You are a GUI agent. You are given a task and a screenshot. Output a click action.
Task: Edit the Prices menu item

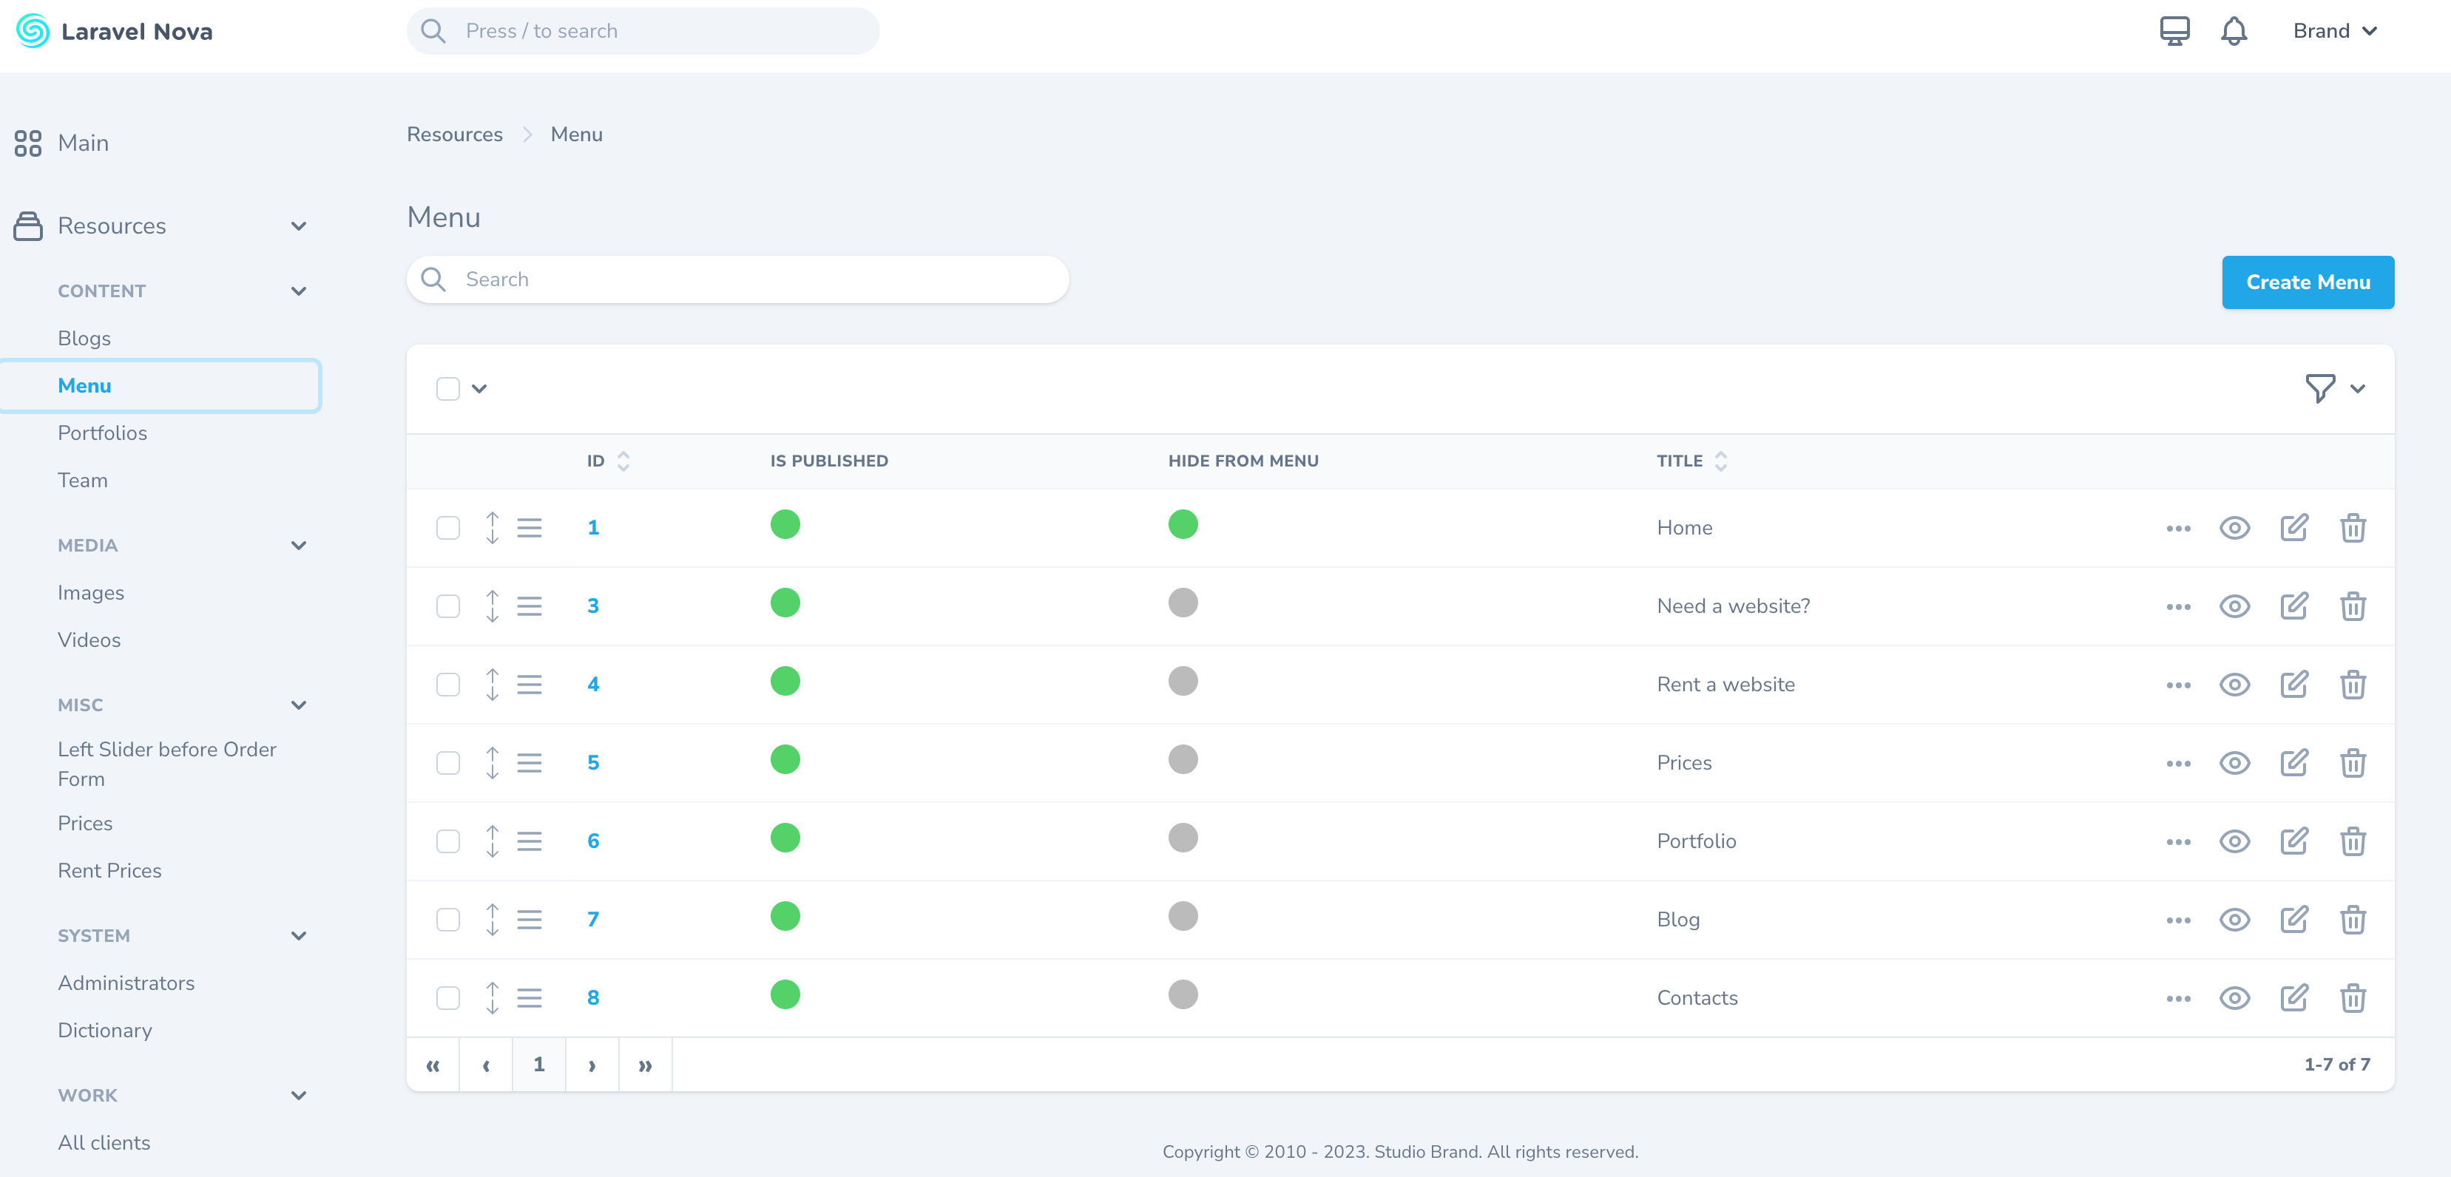point(2293,763)
